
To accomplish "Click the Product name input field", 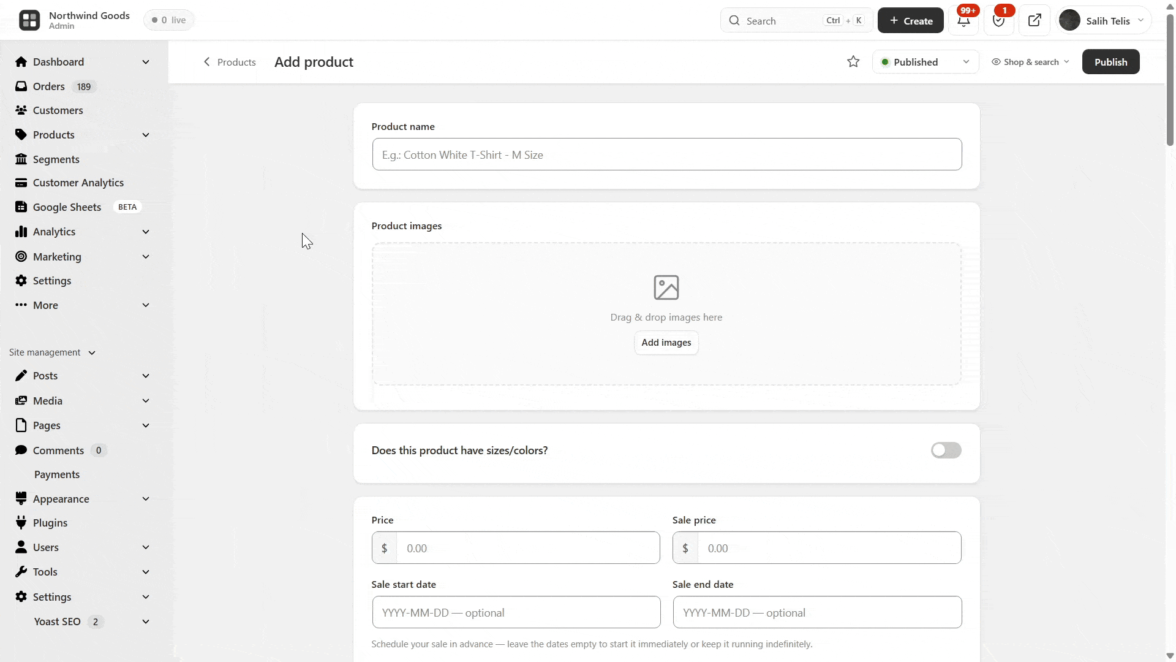I will tap(666, 154).
